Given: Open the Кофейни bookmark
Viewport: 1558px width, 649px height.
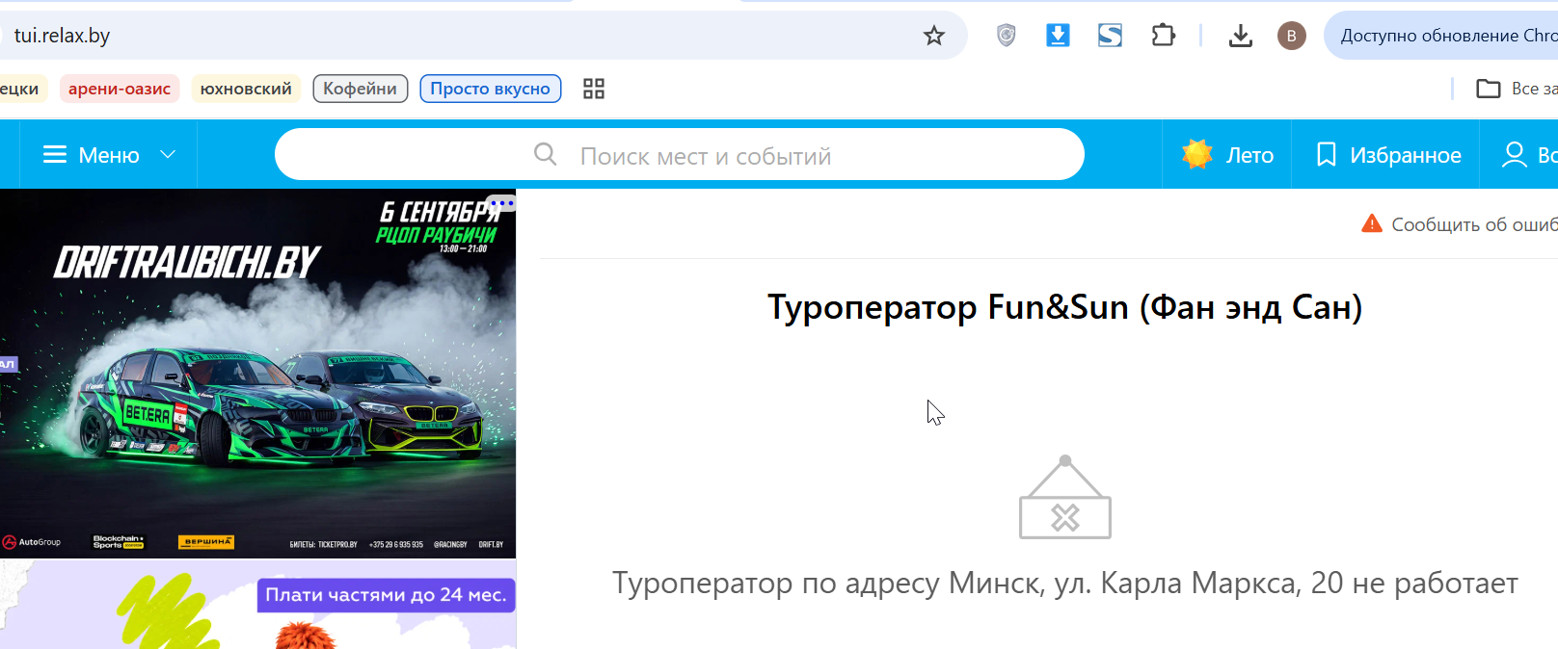Looking at the screenshot, I should (361, 89).
